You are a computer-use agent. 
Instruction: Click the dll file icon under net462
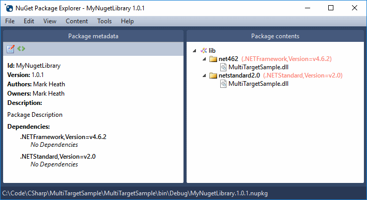(223, 67)
